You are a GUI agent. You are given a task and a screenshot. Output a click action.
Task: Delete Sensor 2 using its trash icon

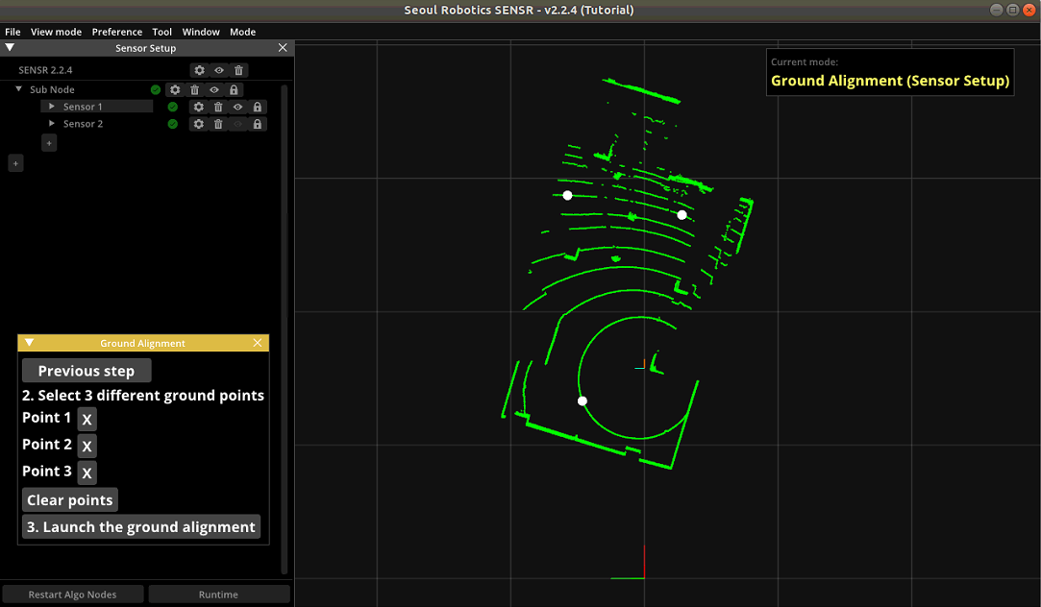(218, 123)
